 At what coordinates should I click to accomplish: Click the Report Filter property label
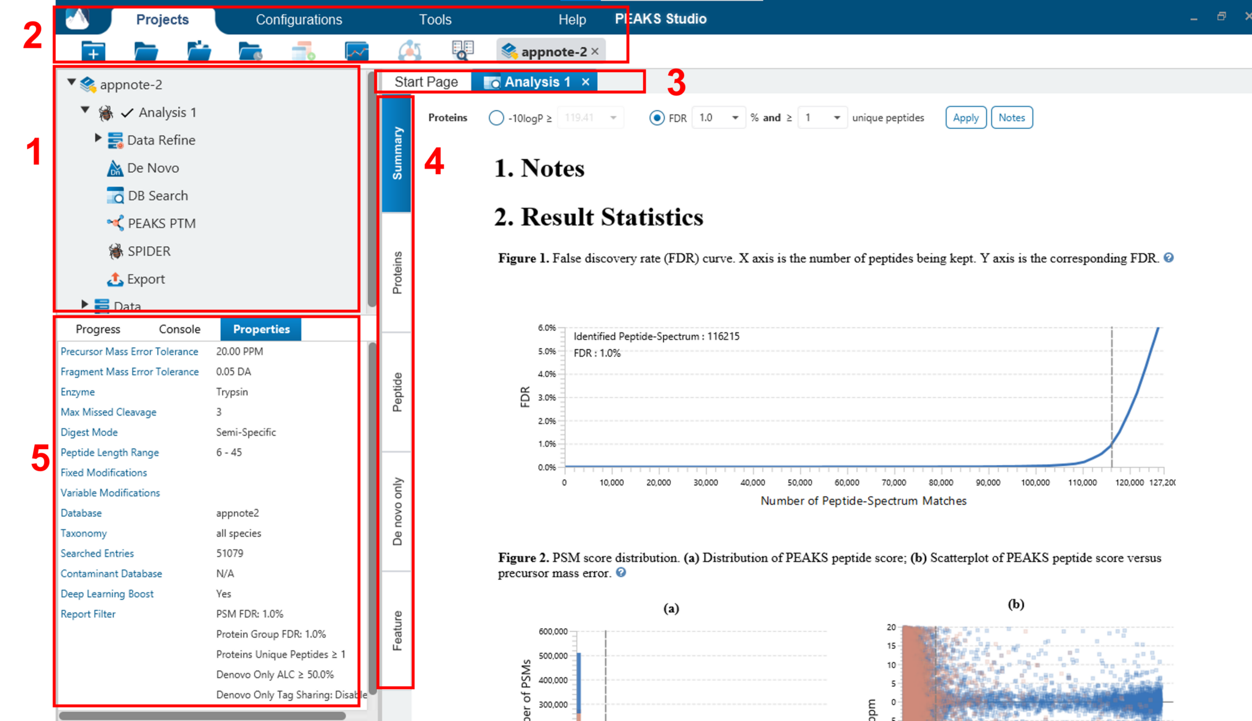87,614
